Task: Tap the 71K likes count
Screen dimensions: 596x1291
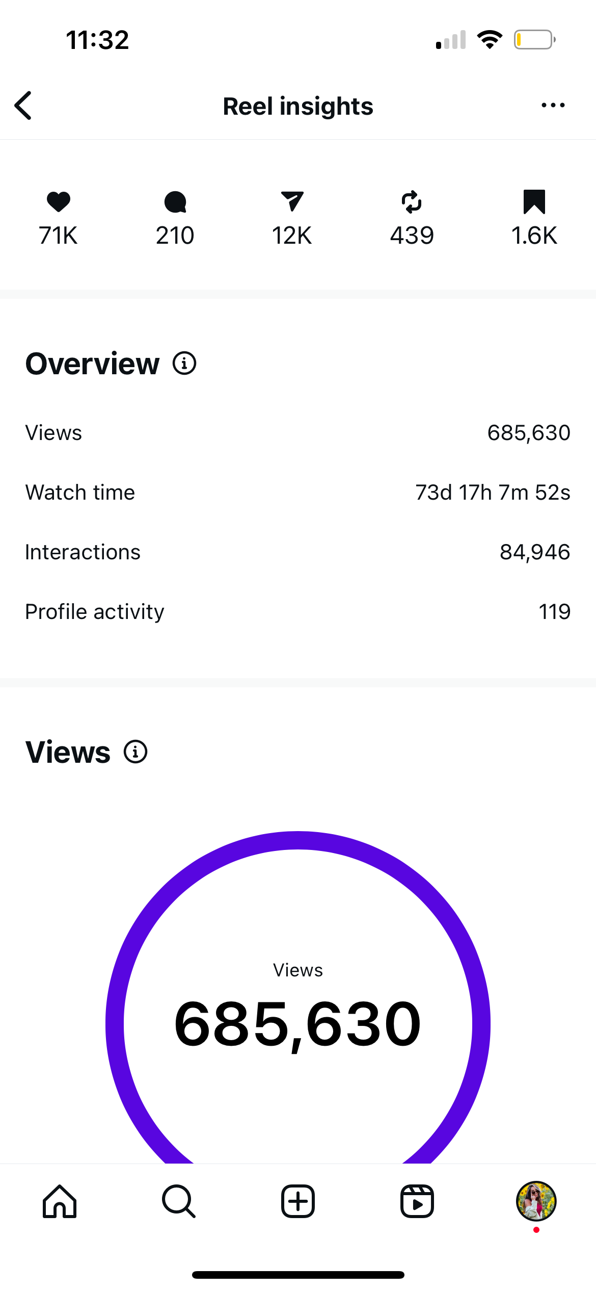Action: tap(59, 236)
